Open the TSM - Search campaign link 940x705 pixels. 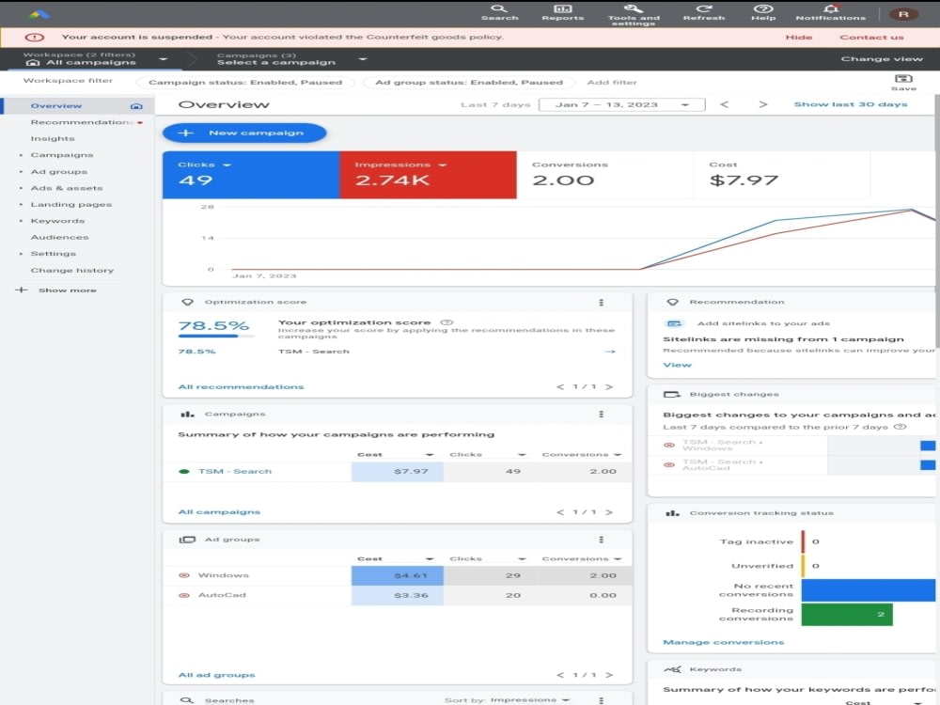[x=235, y=471]
